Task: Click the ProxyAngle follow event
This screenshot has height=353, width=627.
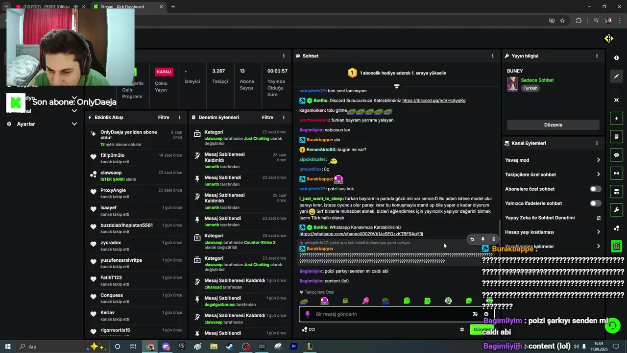Action: click(x=137, y=193)
